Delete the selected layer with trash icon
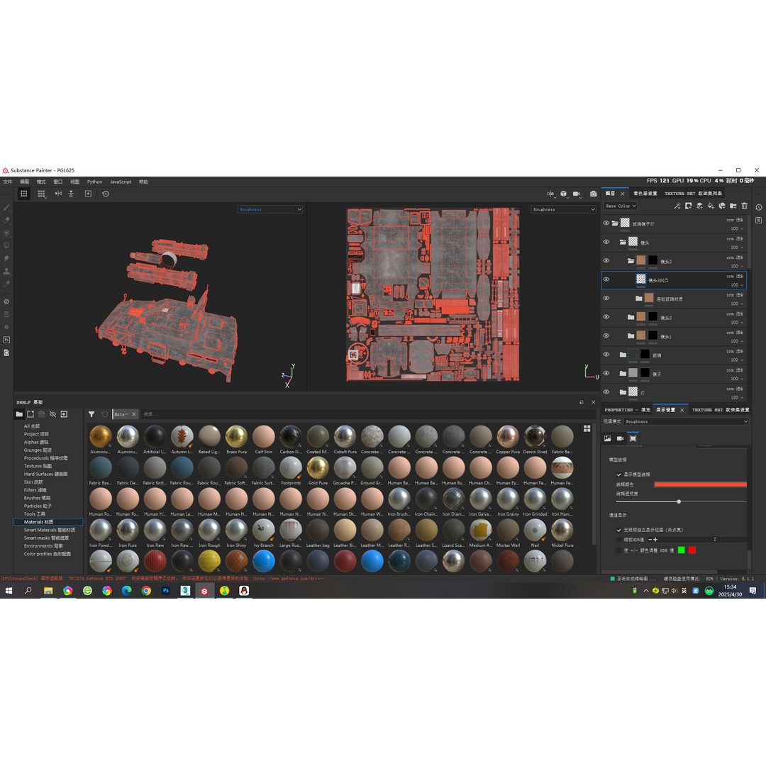The width and height of the screenshot is (766, 766). click(x=745, y=206)
